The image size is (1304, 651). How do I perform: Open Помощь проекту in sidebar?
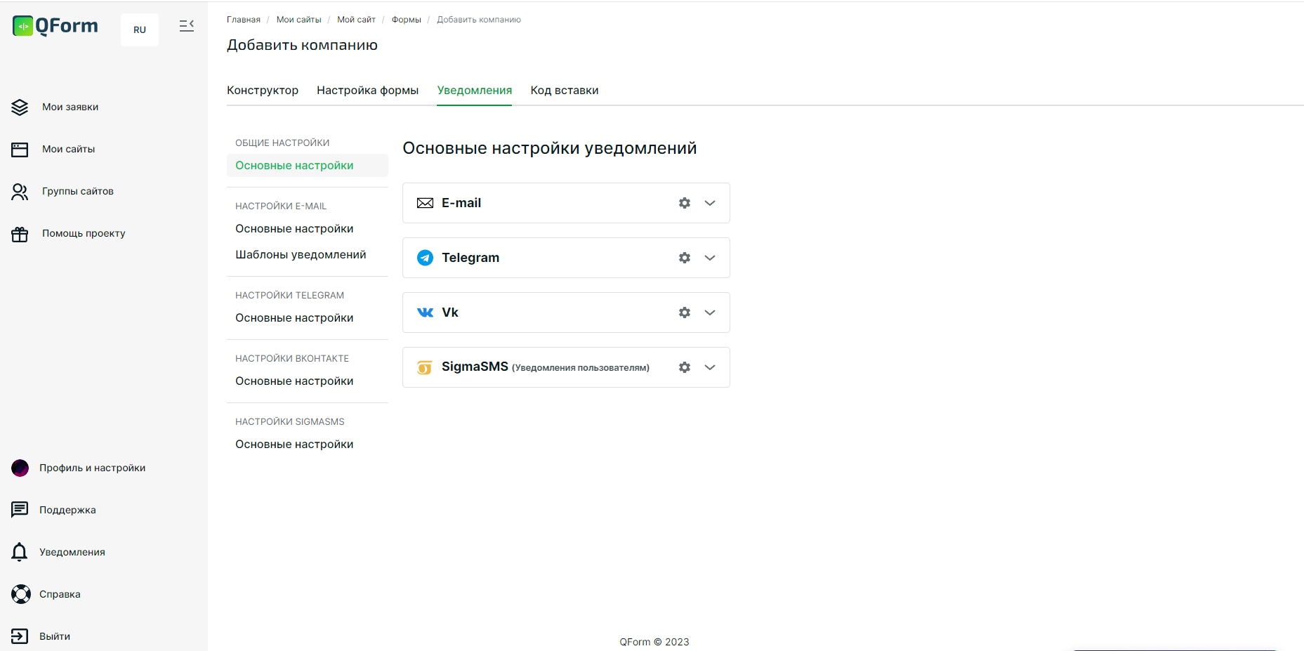pyautogui.click(x=84, y=233)
